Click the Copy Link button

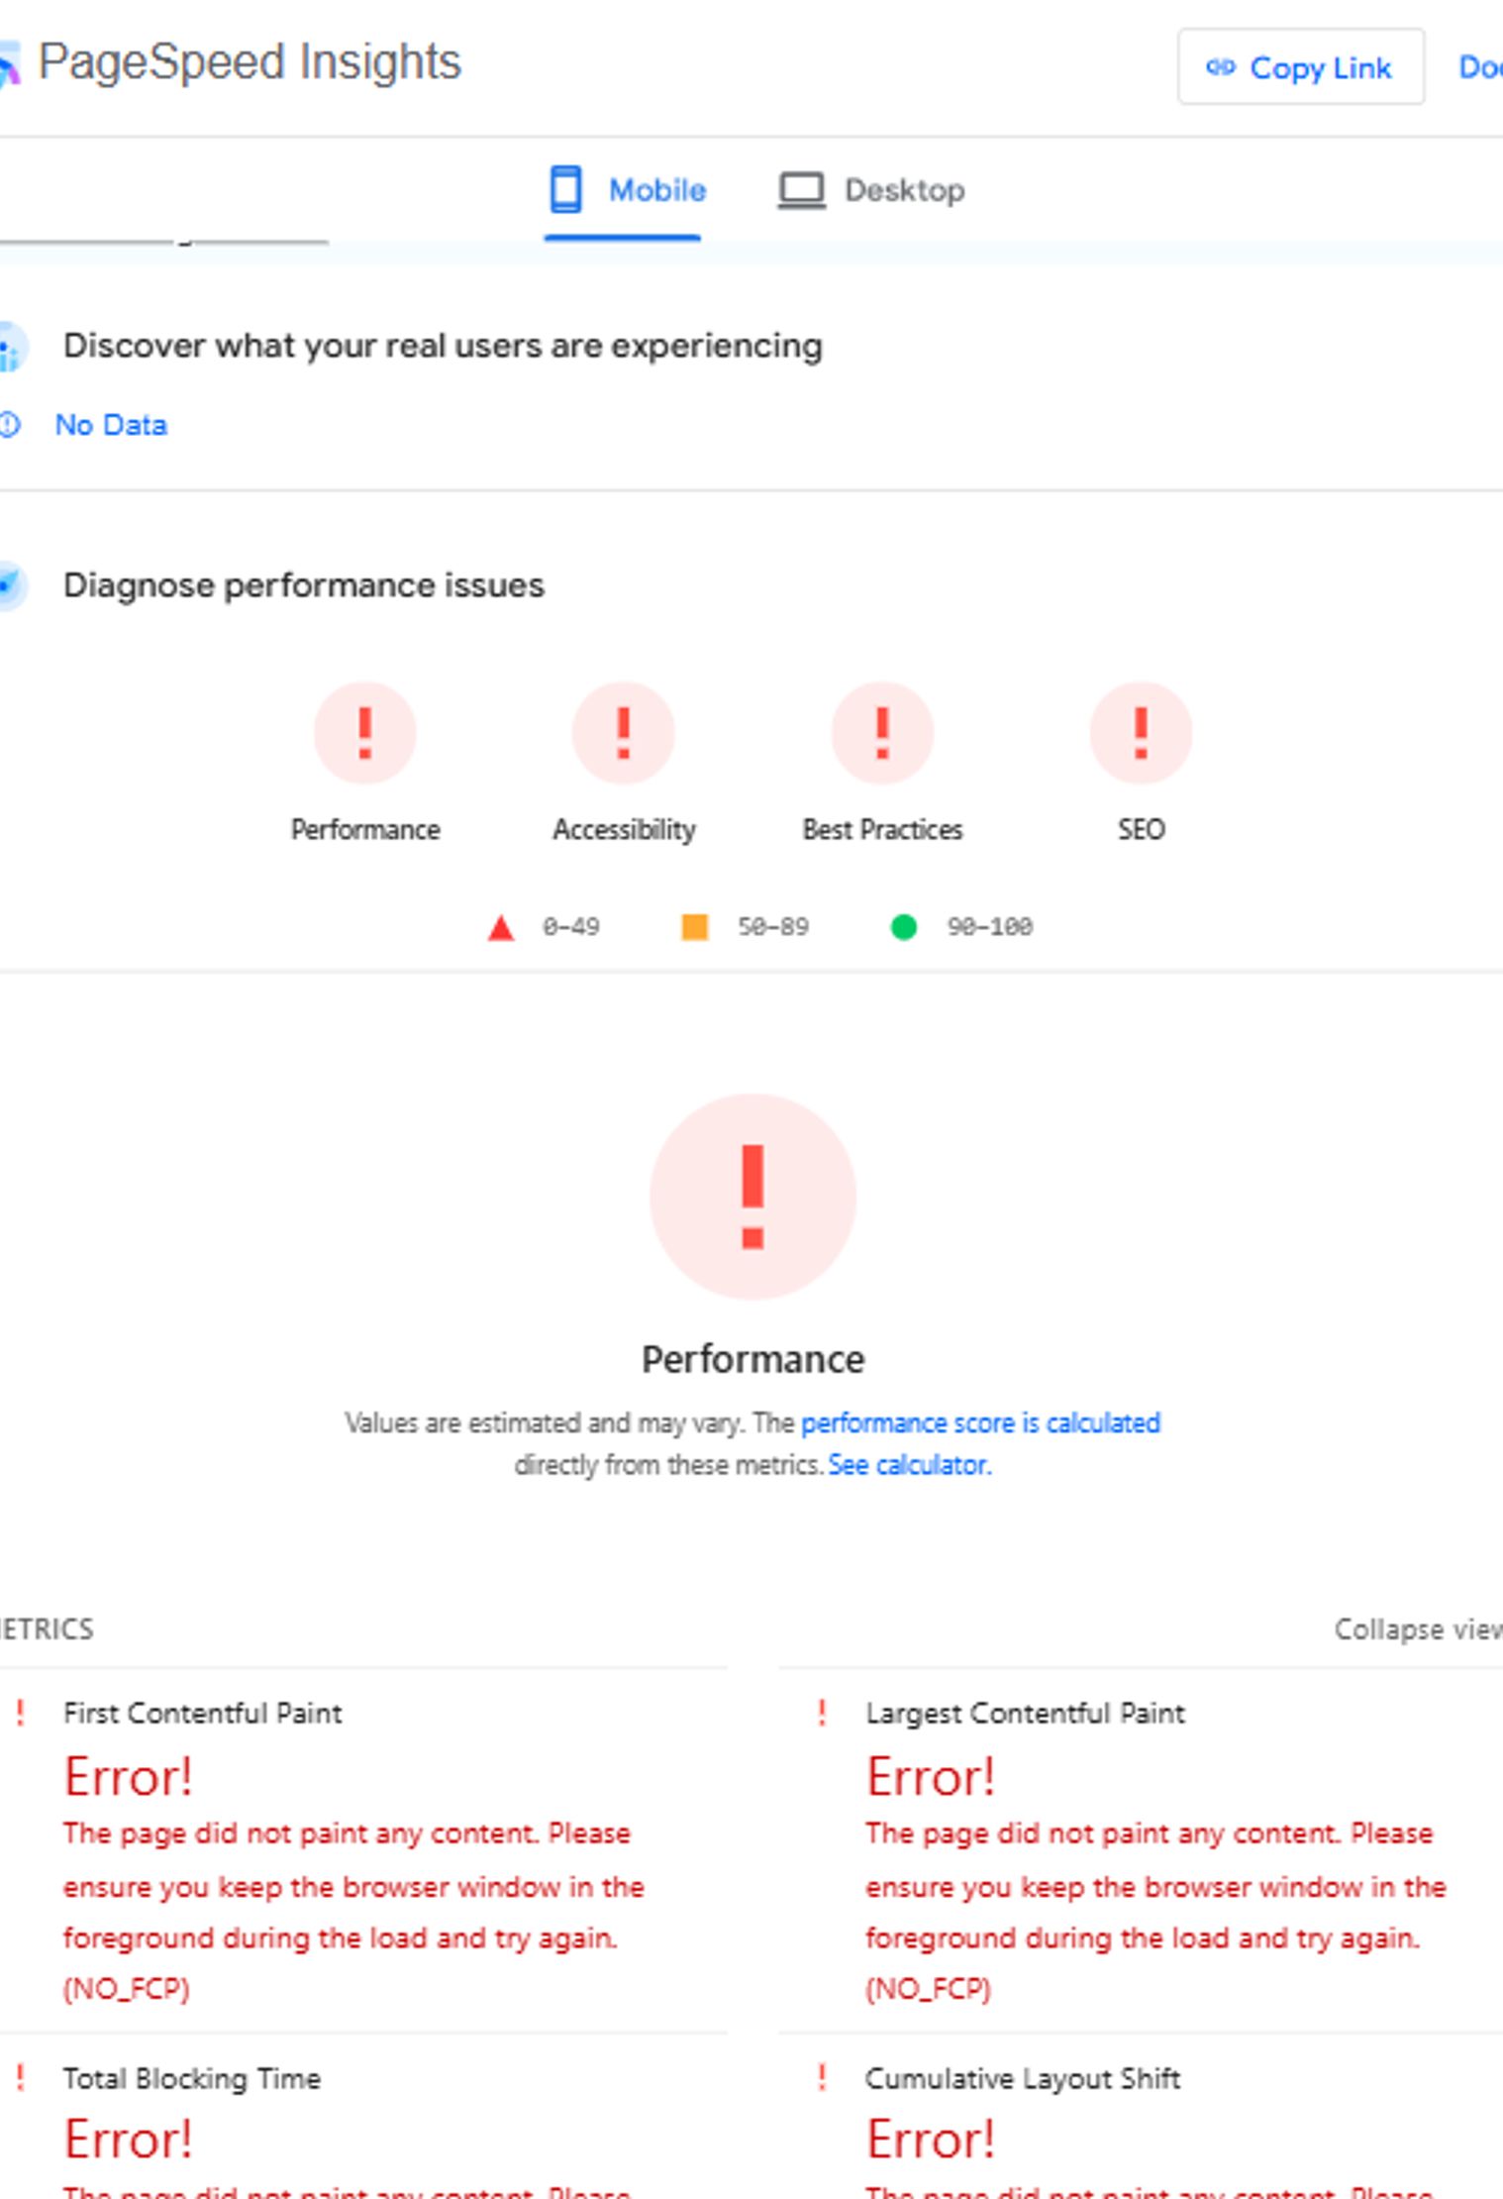[x=1300, y=67]
